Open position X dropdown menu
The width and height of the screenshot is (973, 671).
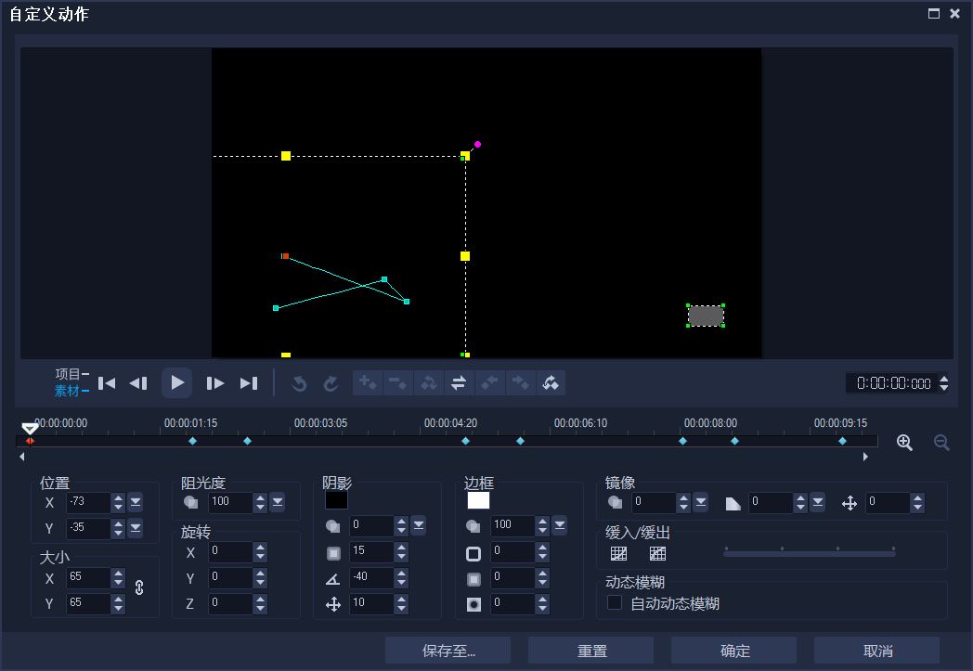[x=136, y=502]
